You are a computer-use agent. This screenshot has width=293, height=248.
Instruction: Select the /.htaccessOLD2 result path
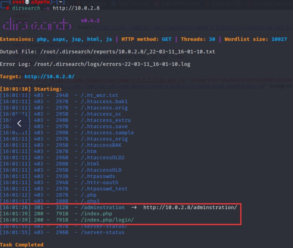(x=103, y=158)
